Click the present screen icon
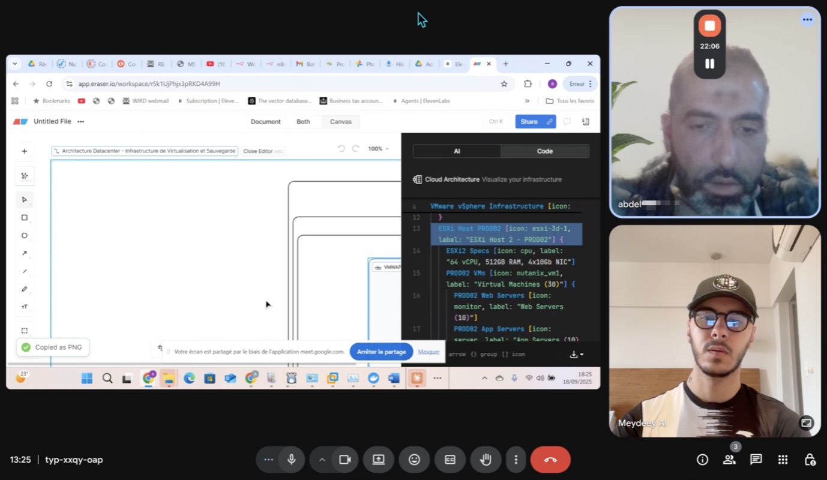This screenshot has width=827, height=480. point(378,460)
